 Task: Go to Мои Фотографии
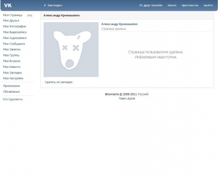click(x=15, y=26)
